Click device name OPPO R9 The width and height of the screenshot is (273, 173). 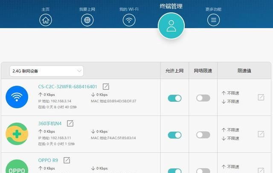48,160
